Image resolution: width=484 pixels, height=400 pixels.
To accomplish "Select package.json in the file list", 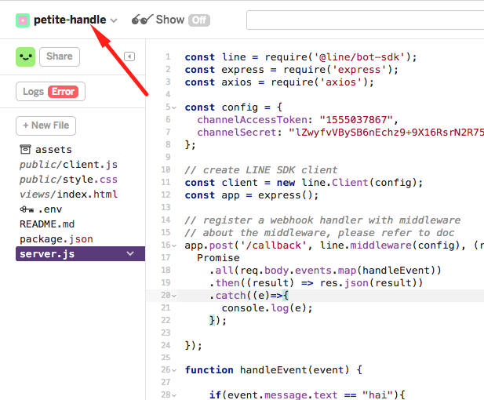I will pyautogui.click(x=56, y=239).
